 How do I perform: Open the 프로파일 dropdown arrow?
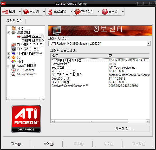(71, 12)
